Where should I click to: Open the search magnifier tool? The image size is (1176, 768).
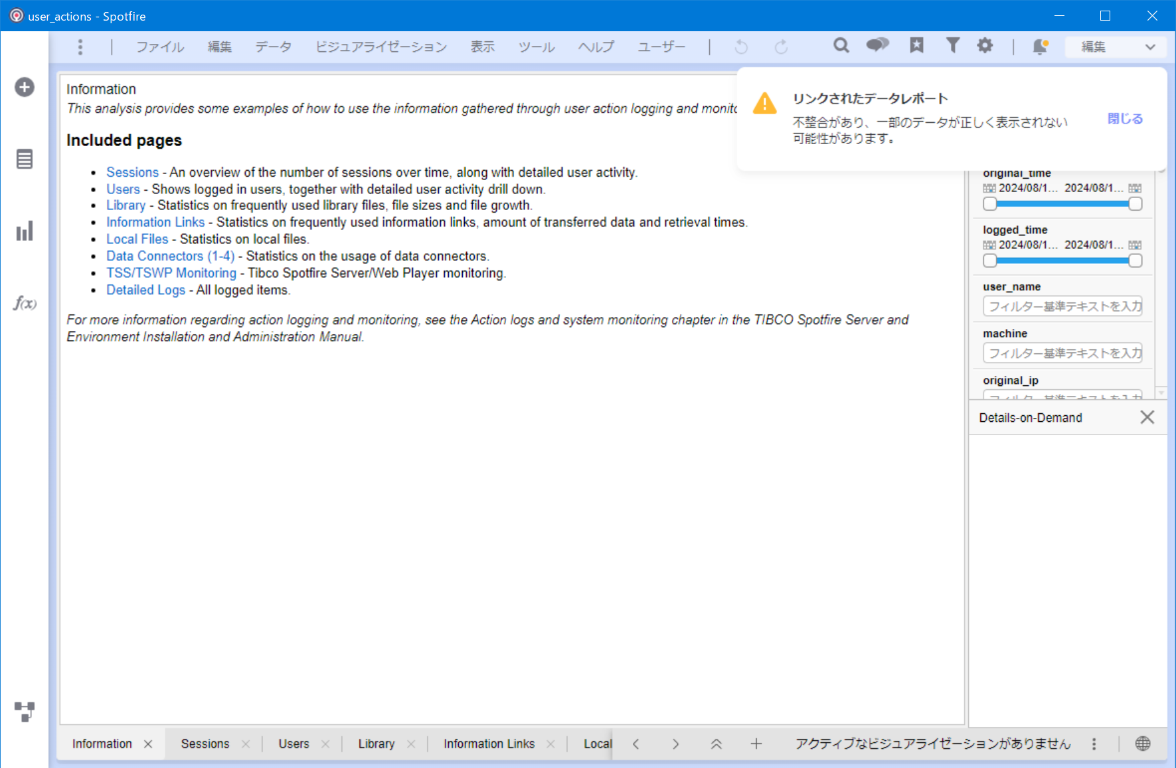[841, 45]
